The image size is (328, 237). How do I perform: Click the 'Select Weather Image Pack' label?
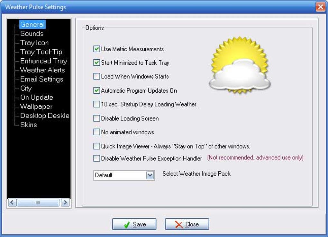click(196, 174)
